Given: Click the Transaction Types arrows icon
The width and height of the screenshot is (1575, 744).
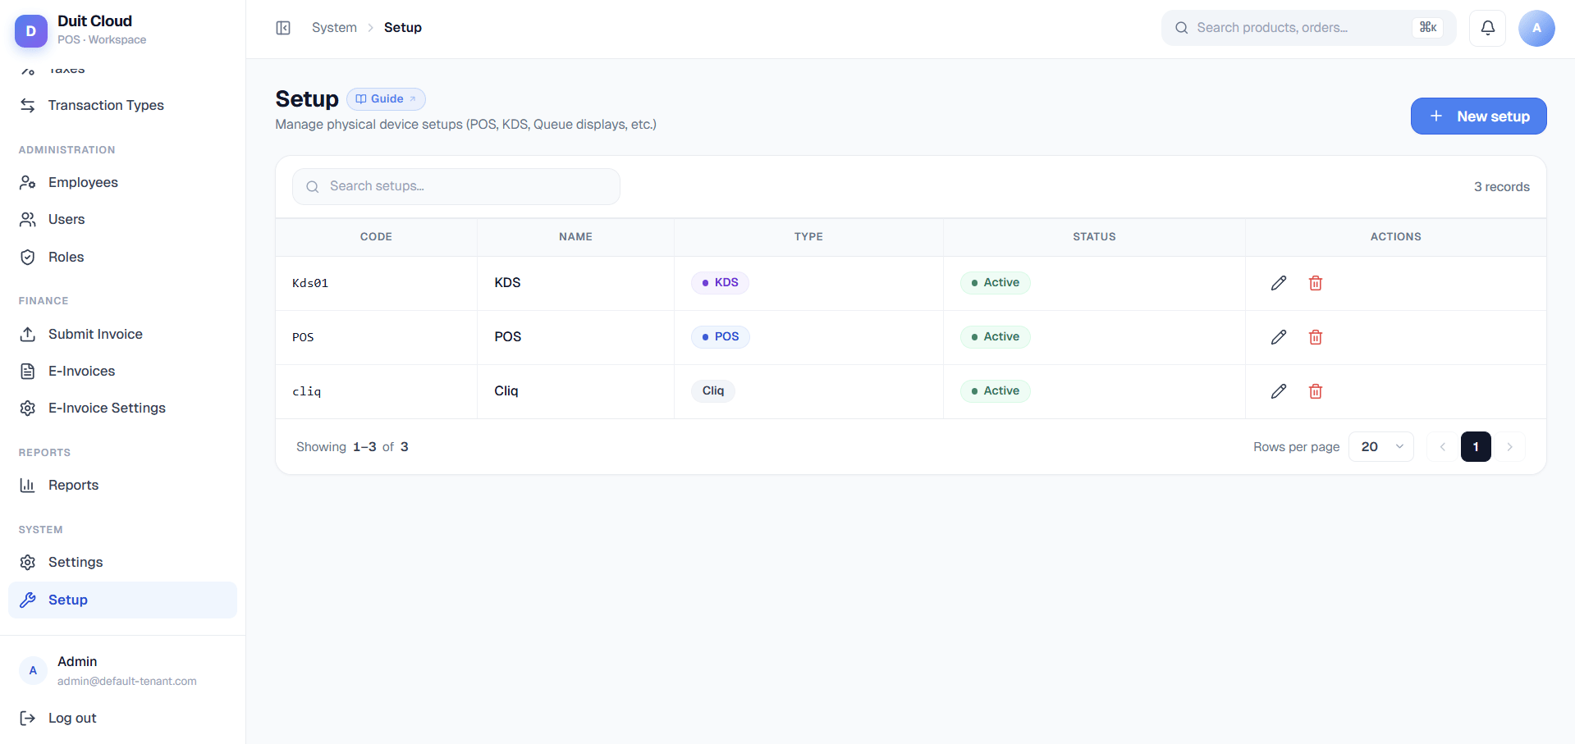Looking at the screenshot, I should click(x=28, y=105).
